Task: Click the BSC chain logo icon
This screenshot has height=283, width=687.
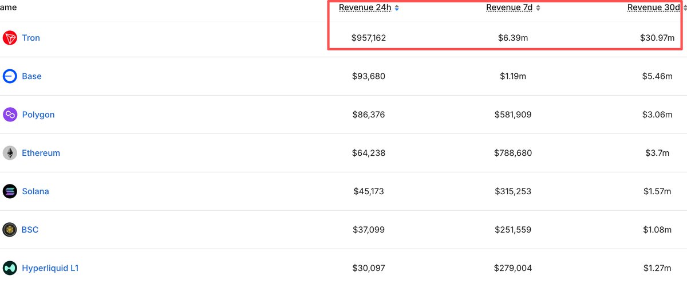Action: pos(10,230)
